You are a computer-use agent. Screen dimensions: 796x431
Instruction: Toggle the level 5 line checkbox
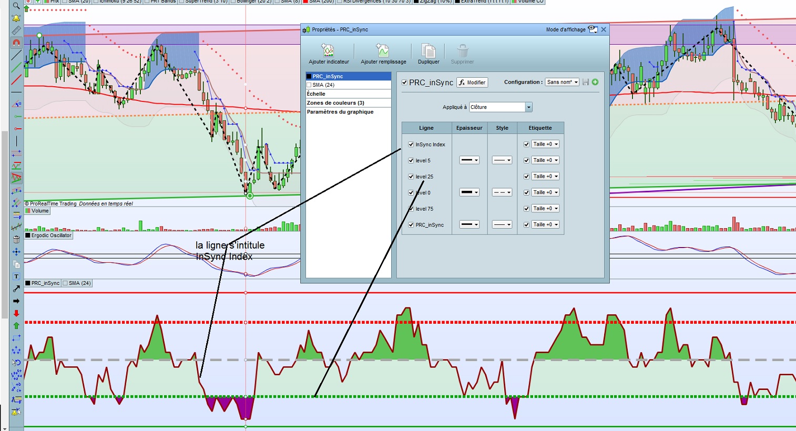(x=411, y=160)
